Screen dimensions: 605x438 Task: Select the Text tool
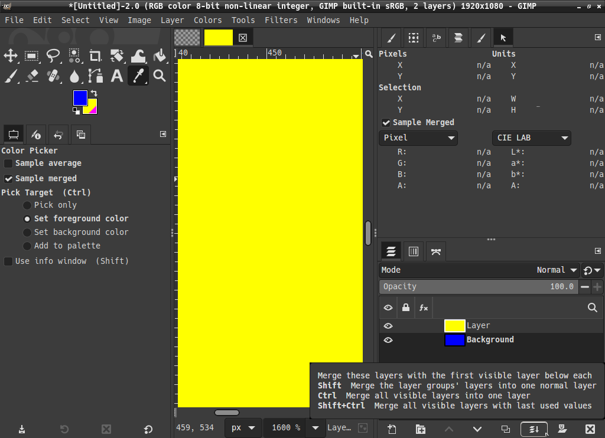pos(117,76)
